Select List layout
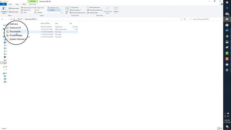The image size is (231, 130). 37,10
